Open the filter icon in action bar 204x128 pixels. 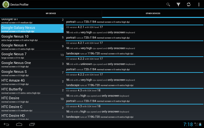pos(178,4)
